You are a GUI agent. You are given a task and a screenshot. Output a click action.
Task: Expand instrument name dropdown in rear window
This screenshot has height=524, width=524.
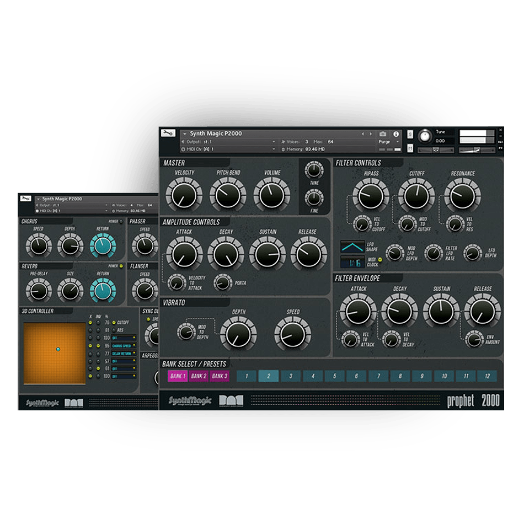(x=39, y=199)
